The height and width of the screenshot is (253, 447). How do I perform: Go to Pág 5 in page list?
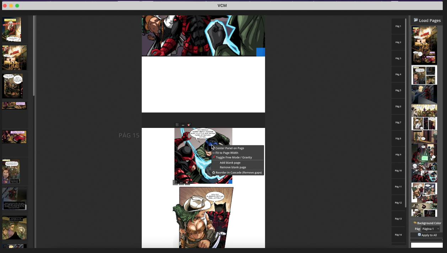[x=398, y=90]
